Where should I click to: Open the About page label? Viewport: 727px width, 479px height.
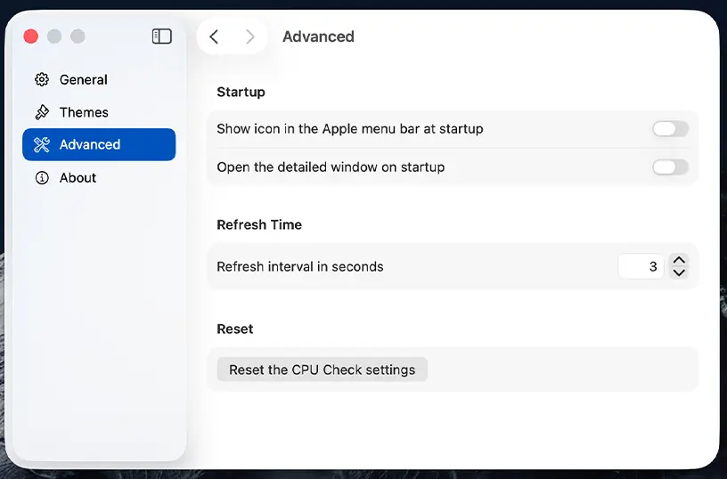(x=78, y=178)
